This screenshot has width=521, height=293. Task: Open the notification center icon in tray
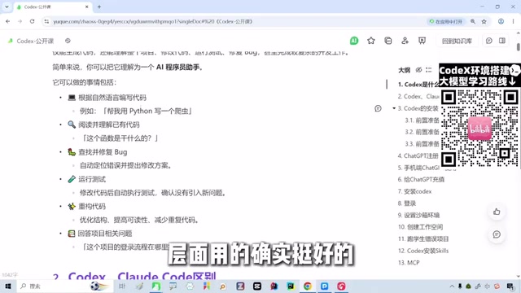[x=510, y=286]
